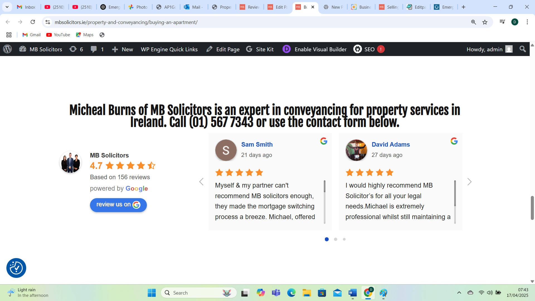Click the red SEO alert badge

pyautogui.click(x=381, y=49)
